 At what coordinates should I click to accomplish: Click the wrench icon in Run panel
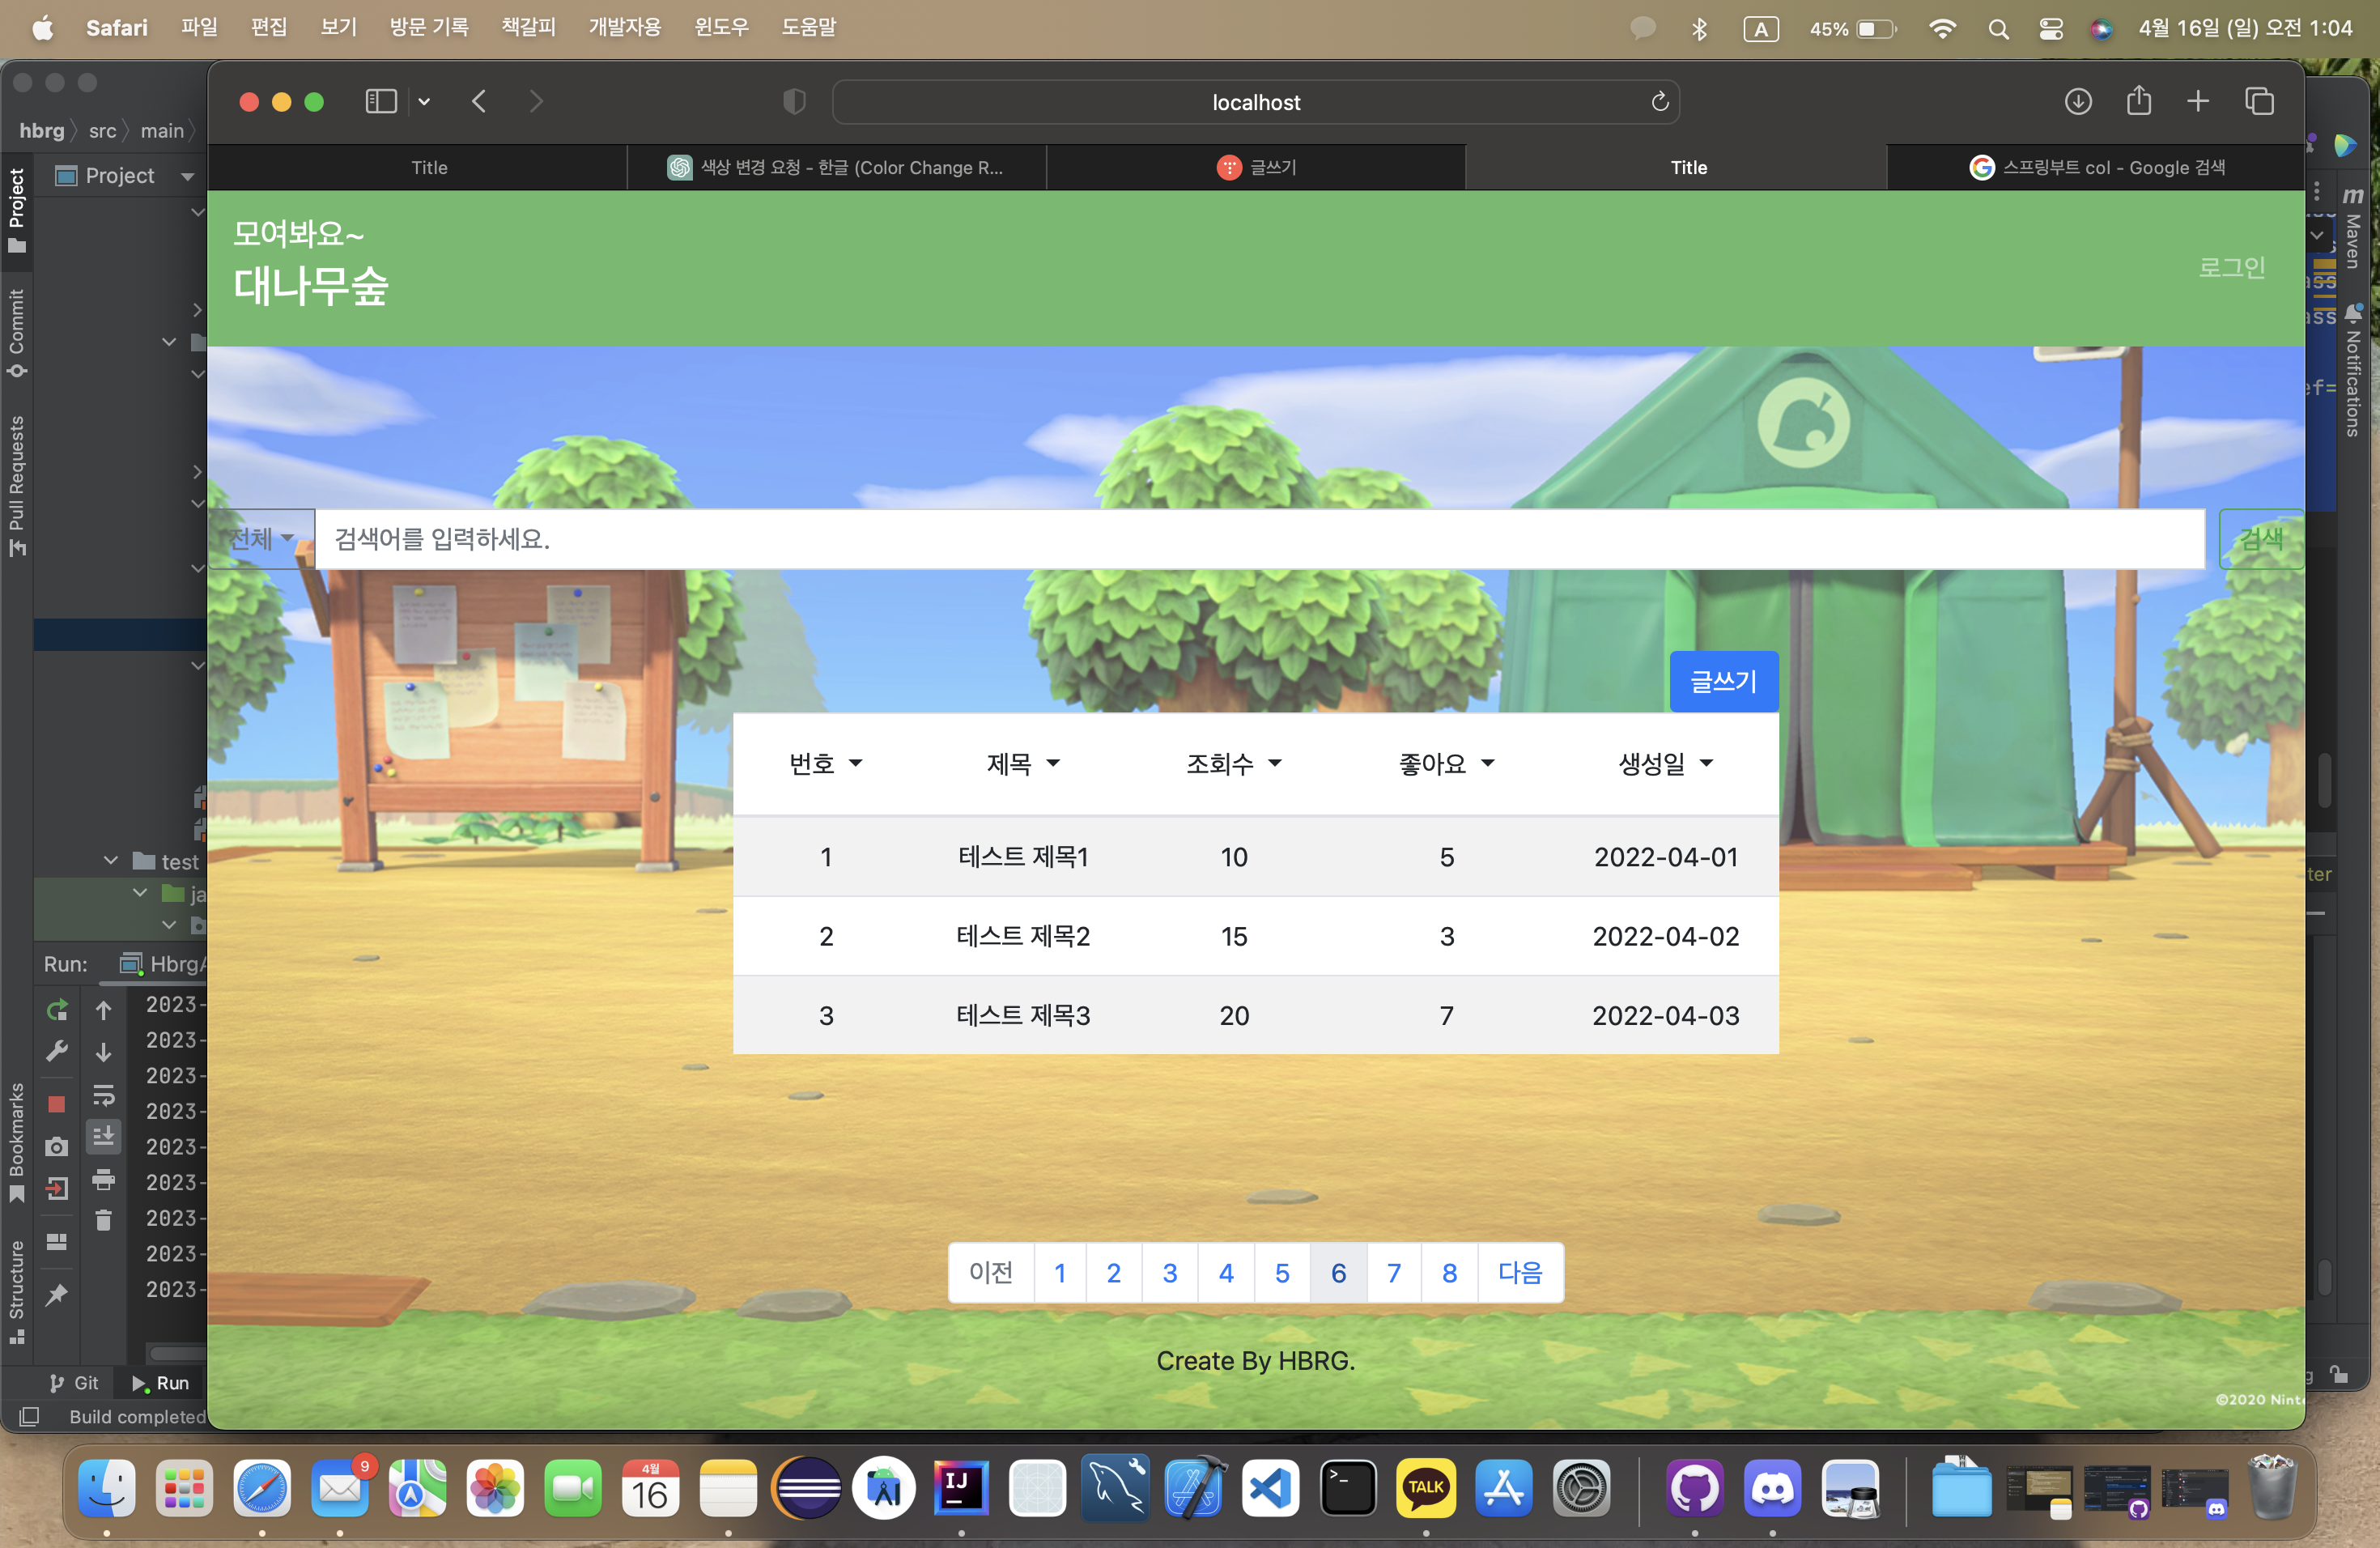coord(57,1051)
